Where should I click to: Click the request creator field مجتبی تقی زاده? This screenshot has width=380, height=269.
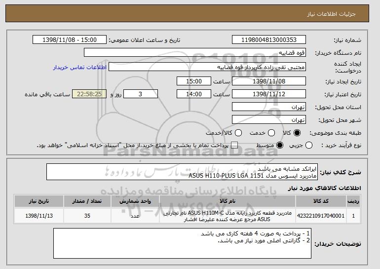[x=207, y=67]
